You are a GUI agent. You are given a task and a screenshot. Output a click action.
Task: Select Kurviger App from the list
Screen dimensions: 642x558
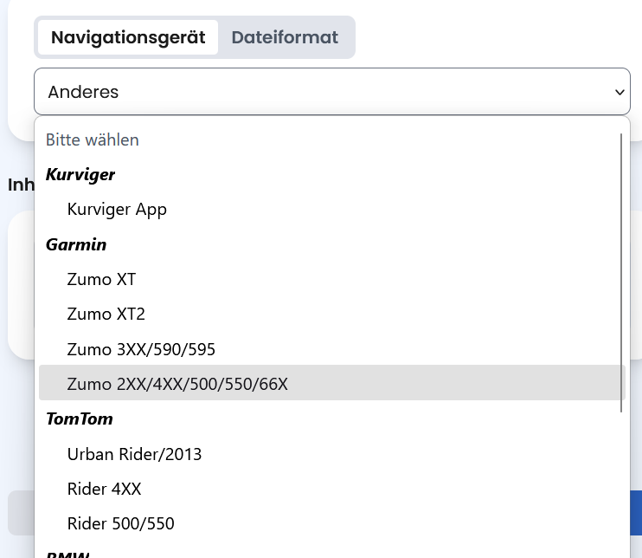pyautogui.click(x=117, y=210)
